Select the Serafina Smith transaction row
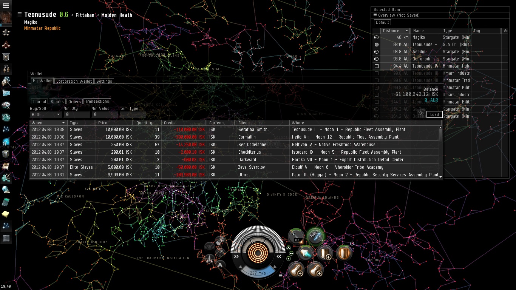Image resolution: width=516 pixels, height=290 pixels. [x=234, y=130]
